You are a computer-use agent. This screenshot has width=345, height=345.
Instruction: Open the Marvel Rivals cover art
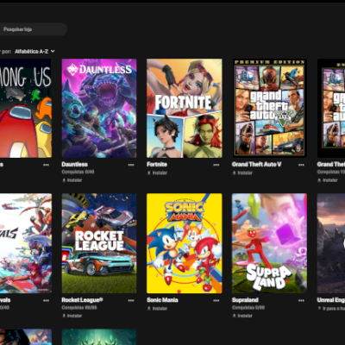click(26, 243)
